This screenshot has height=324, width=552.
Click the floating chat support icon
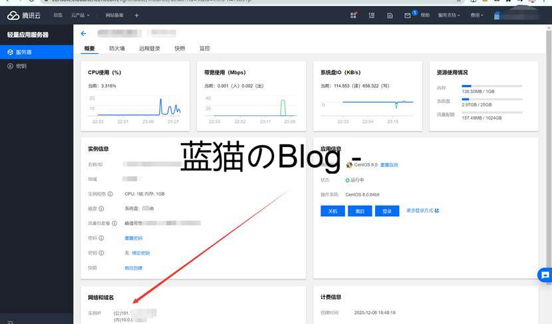544,275
